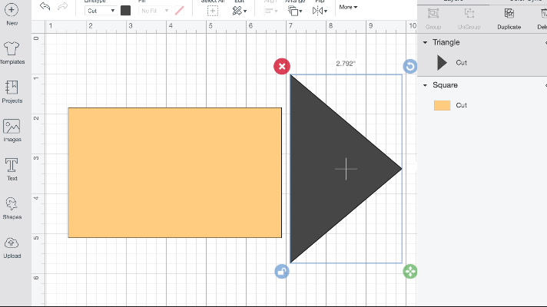This screenshot has width=547, height=307.
Task: Collapse the Triangle layer group
Action: click(x=425, y=42)
